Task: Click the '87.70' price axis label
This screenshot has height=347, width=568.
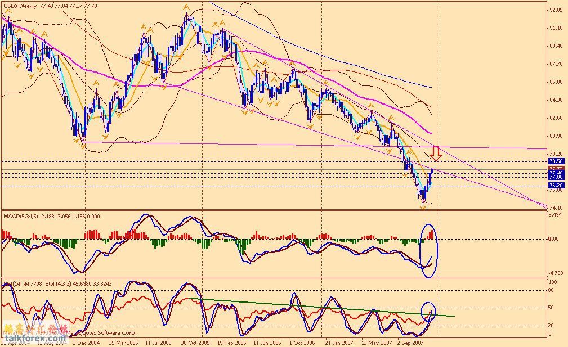Action: click(556, 64)
